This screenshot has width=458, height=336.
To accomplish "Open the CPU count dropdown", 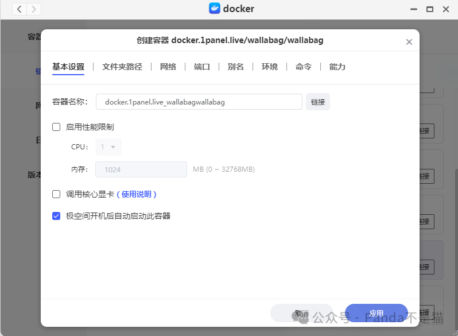I will [x=108, y=147].
